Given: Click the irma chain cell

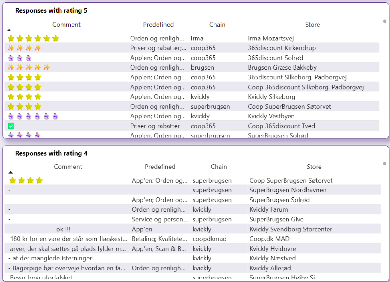Looking at the screenshot, I should click(x=197, y=38).
